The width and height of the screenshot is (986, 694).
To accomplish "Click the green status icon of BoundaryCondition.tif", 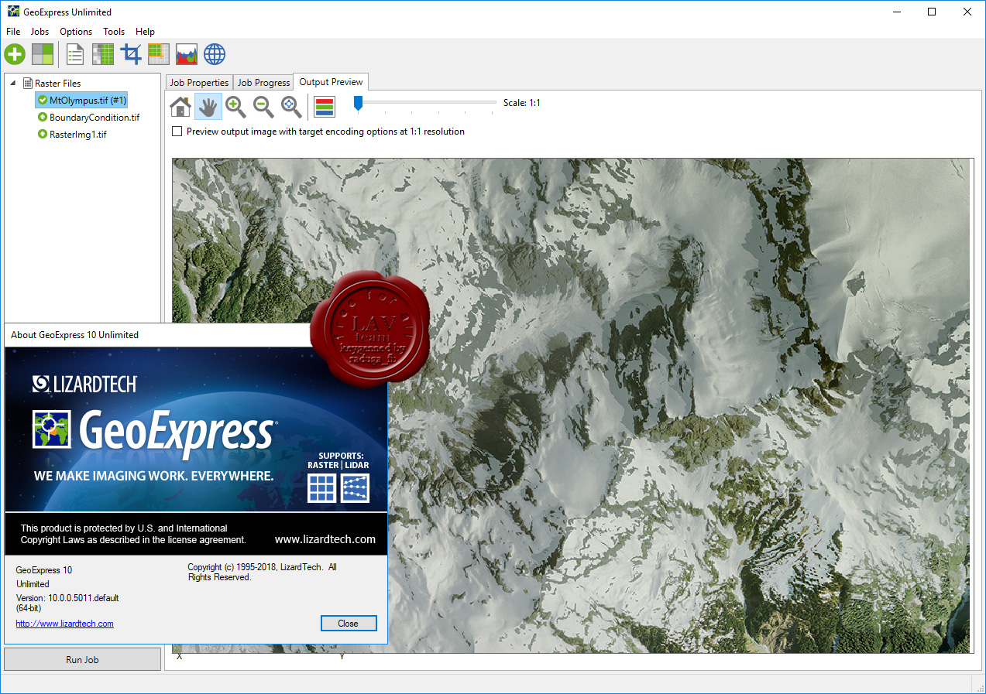I will pyautogui.click(x=43, y=117).
